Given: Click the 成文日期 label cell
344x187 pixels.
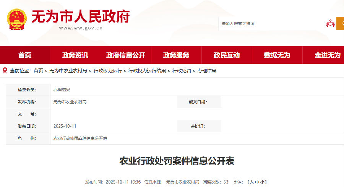Looking at the screenshot, I should tap(199, 102).
